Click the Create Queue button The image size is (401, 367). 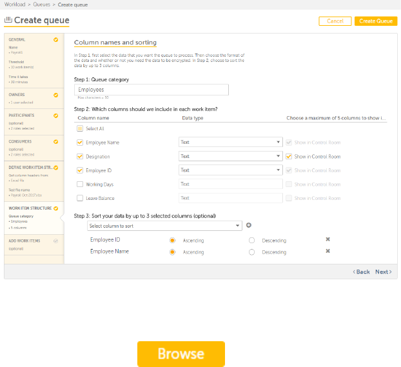click(375, 21)
